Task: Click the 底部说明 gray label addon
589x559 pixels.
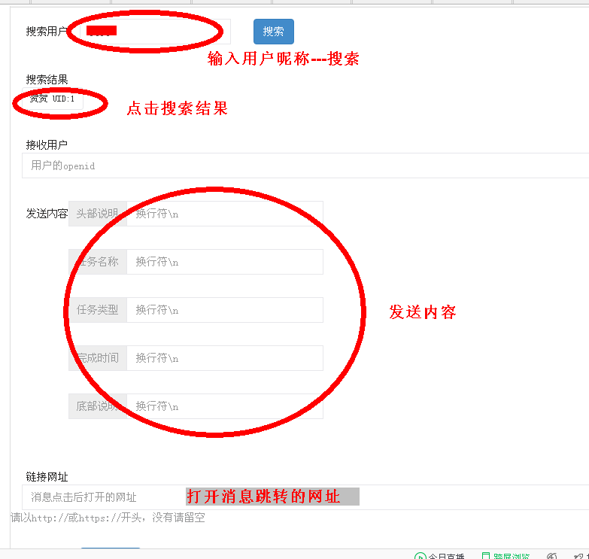Action: click(98, 406)
